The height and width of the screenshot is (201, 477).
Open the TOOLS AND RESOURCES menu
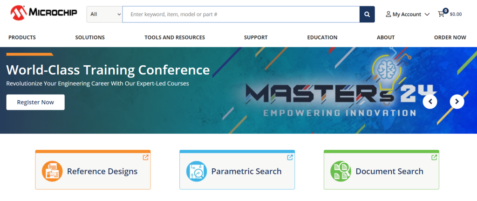click(175, 37)
